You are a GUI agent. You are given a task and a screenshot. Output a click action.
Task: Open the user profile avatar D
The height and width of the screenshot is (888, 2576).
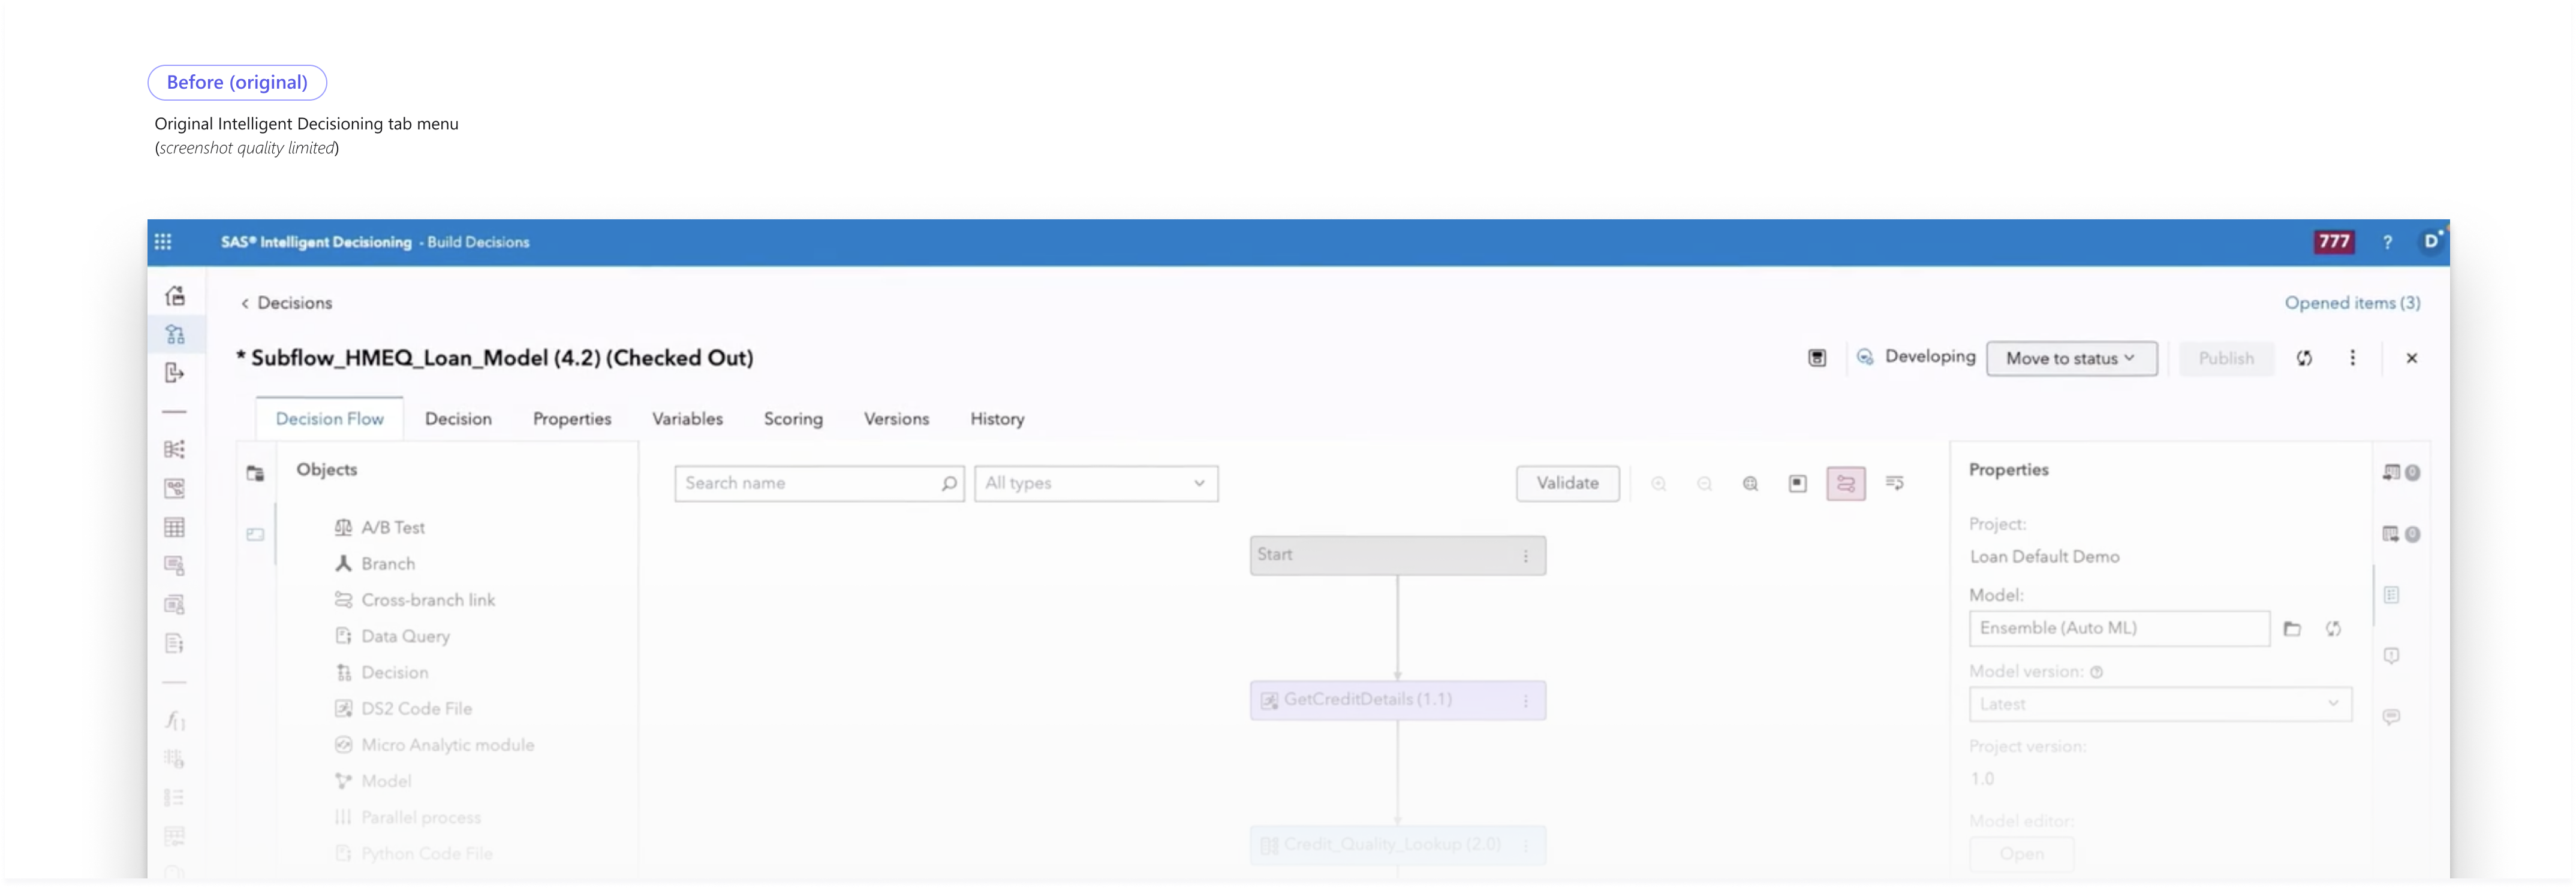pos(2430,241)
